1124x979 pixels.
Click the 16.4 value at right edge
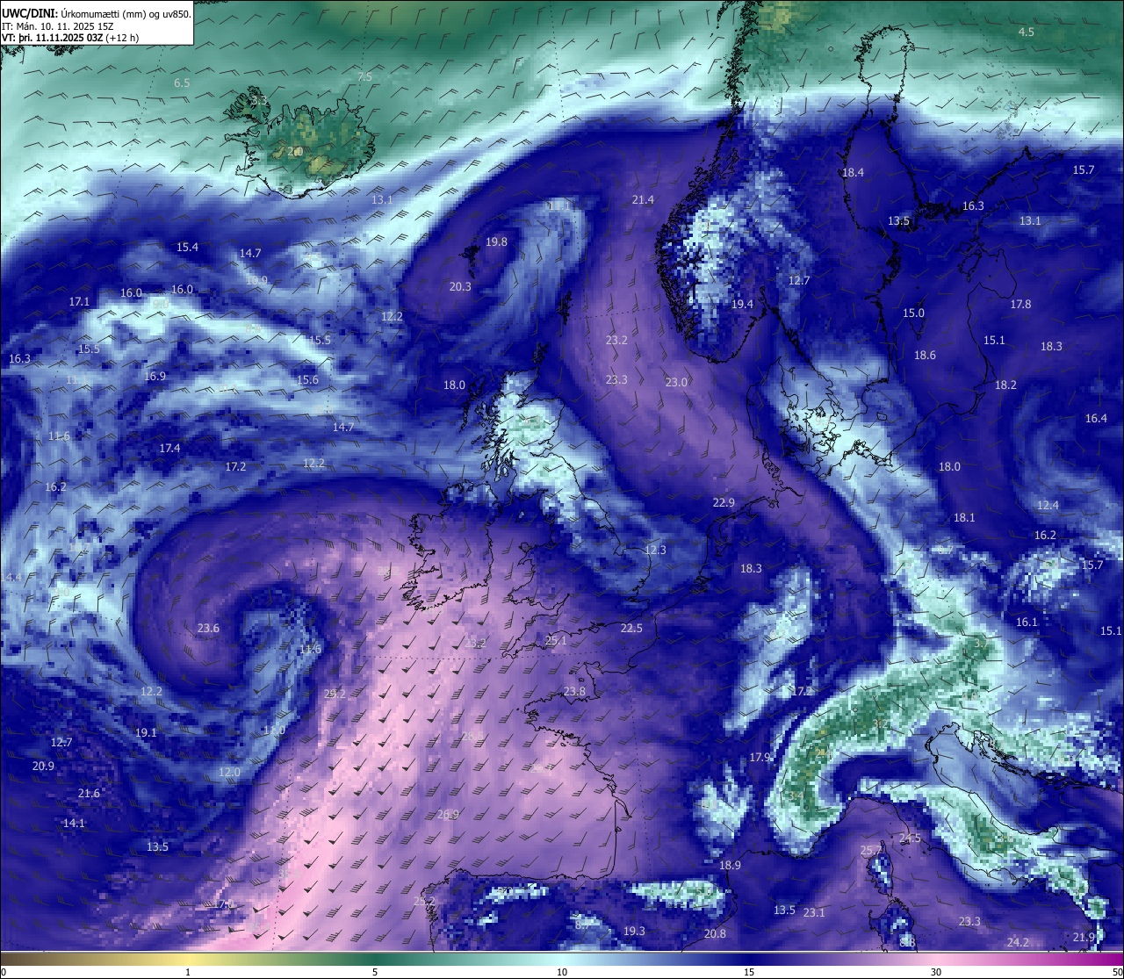(x=1096, y=419)
